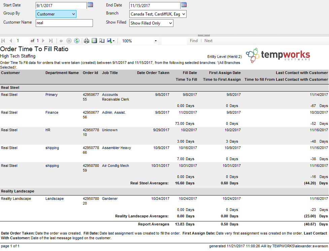Collapse the parameters pane with the arrow handle
This screenshot has height=251, width=329.
point(204,35)
